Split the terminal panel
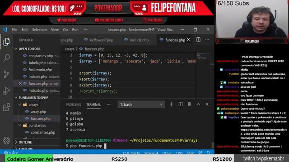Viewport: 289px width, 162px height. point(181,104)
